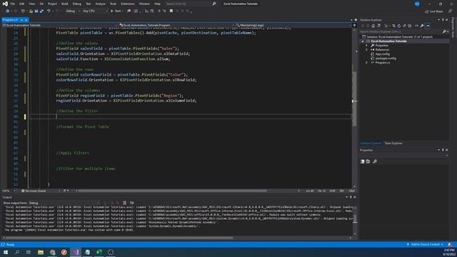Open the Build menu
Screen dimensions: 457x257
tap(65, 4)
